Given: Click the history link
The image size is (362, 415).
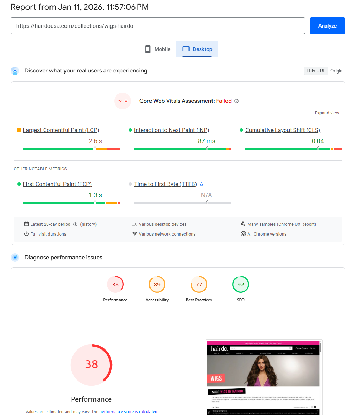Looking at the screenshot, I should coord(88,224).
